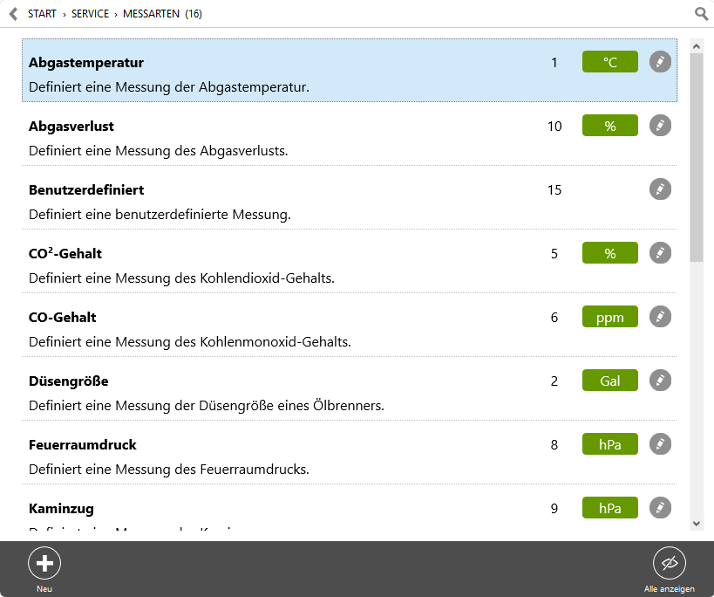Click the green ppm unit badge
This screenshot has height=597, width=714.
[x=609, y=317]
